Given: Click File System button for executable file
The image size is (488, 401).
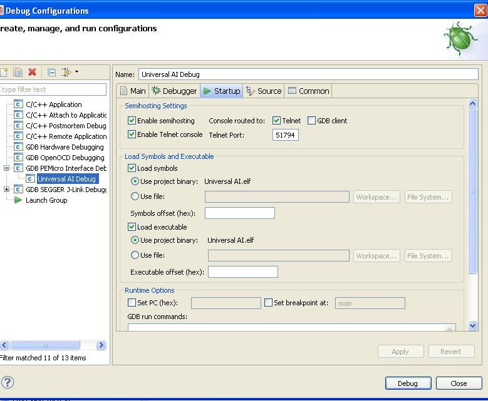Looking at the screenshot, I should (428, 255).
